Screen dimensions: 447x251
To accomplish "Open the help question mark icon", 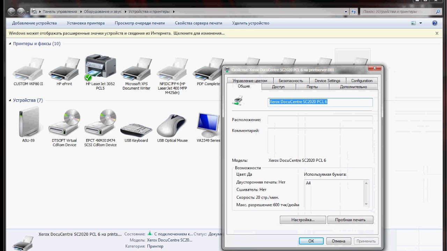I will coord(435,23).
